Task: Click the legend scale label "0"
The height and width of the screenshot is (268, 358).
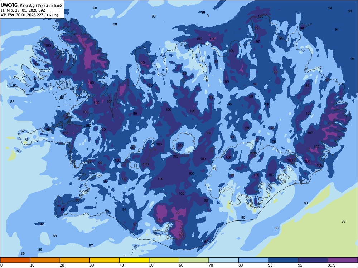Action: point(1,265)
